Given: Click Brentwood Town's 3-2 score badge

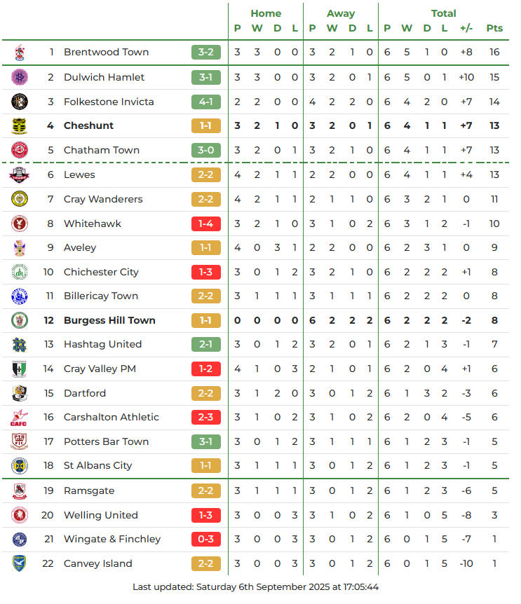Looking at the screenshot, I should 206,53.
